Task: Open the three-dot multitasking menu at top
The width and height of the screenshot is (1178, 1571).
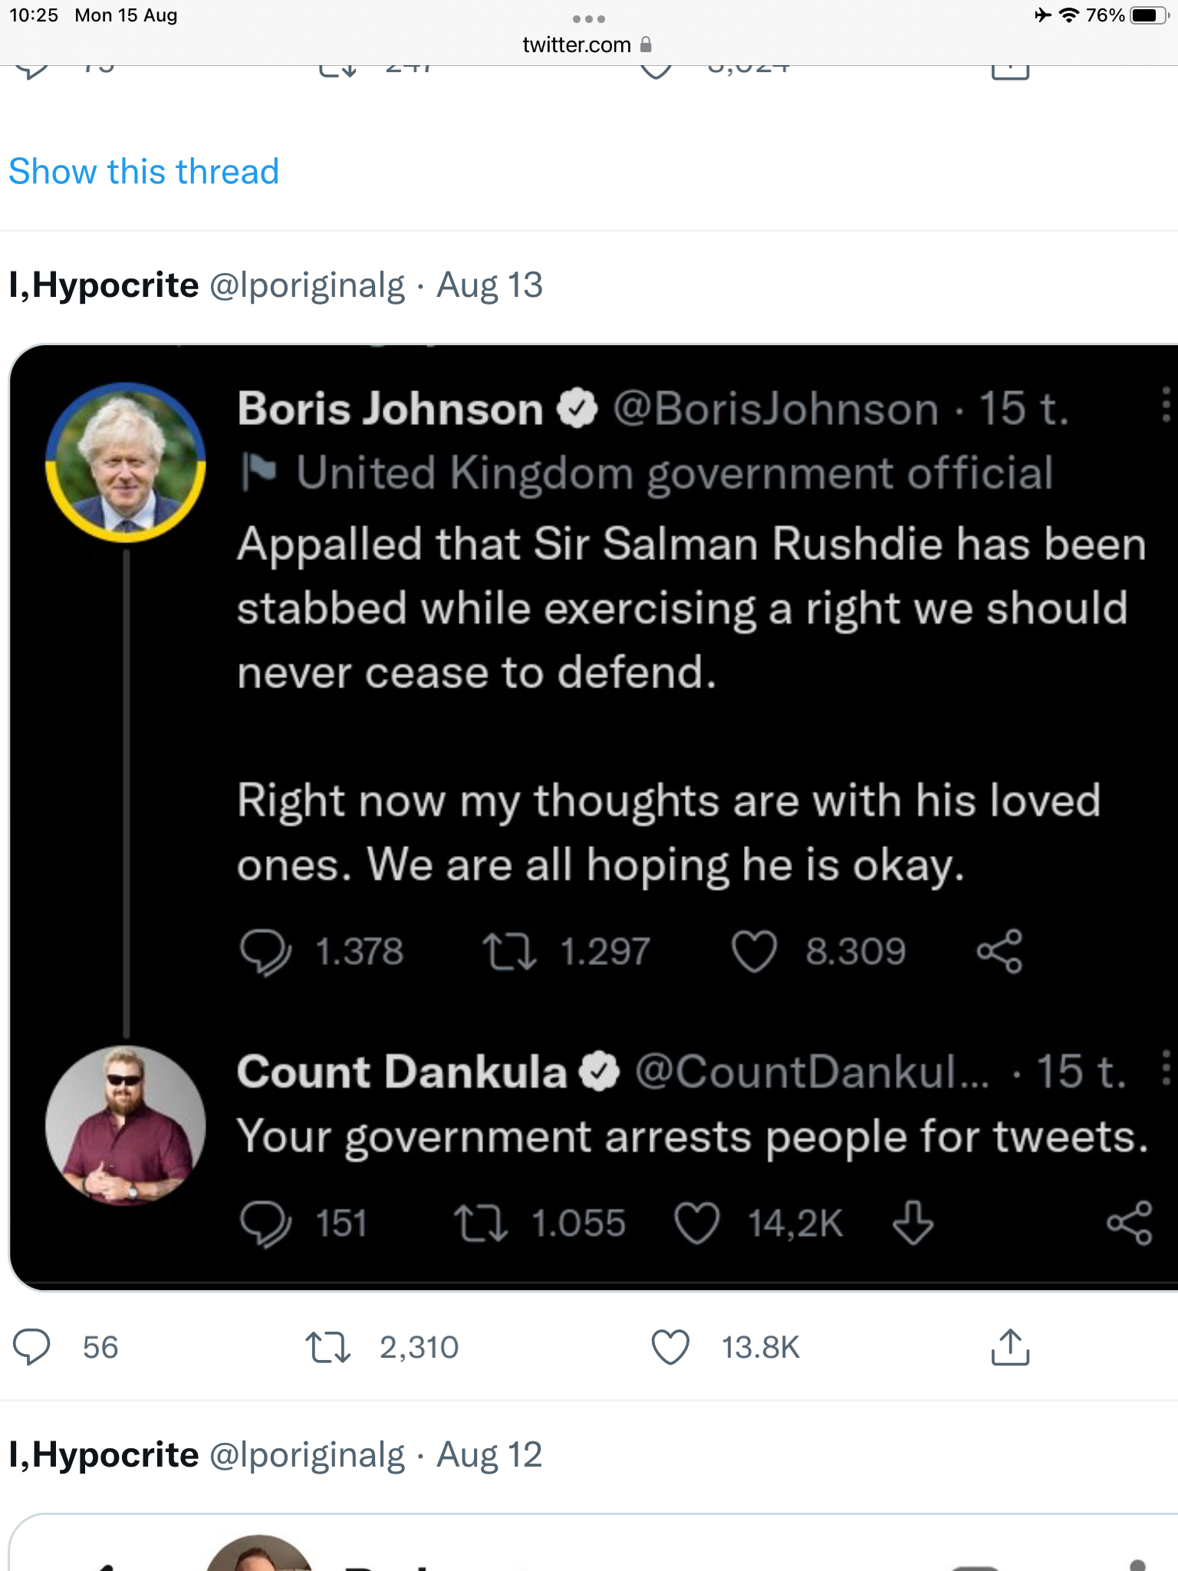Action: tap(588, 18)
